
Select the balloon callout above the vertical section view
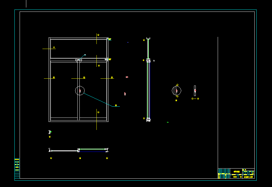(143, 40)
